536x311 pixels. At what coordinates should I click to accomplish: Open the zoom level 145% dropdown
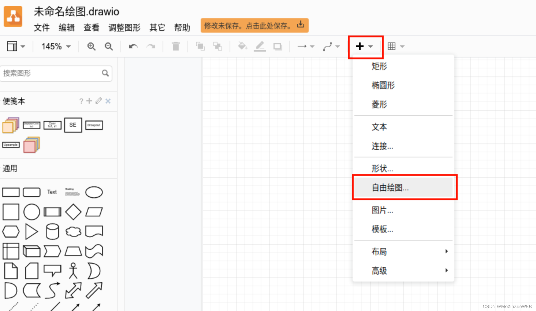point(55,46)
